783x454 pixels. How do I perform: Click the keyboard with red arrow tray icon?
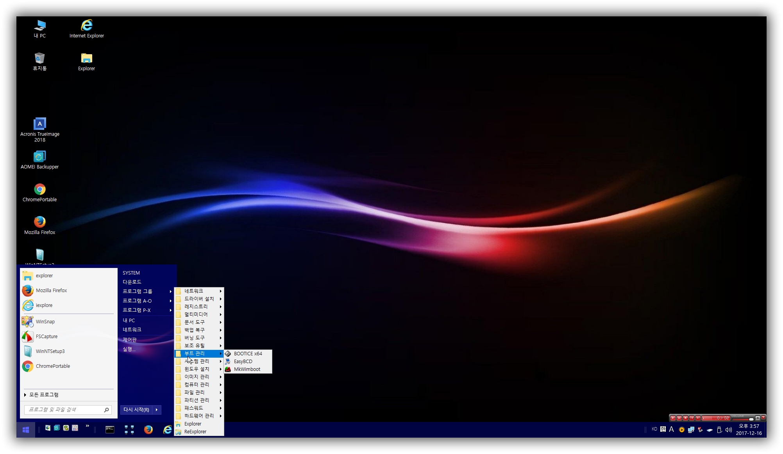coord(700,430)
